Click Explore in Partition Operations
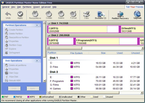This screenshot has width=145, height=103. [x=10, y=49]
